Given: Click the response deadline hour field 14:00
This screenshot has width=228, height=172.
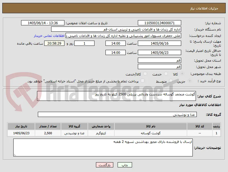Looking at the screenshot, I should (116, 44).
